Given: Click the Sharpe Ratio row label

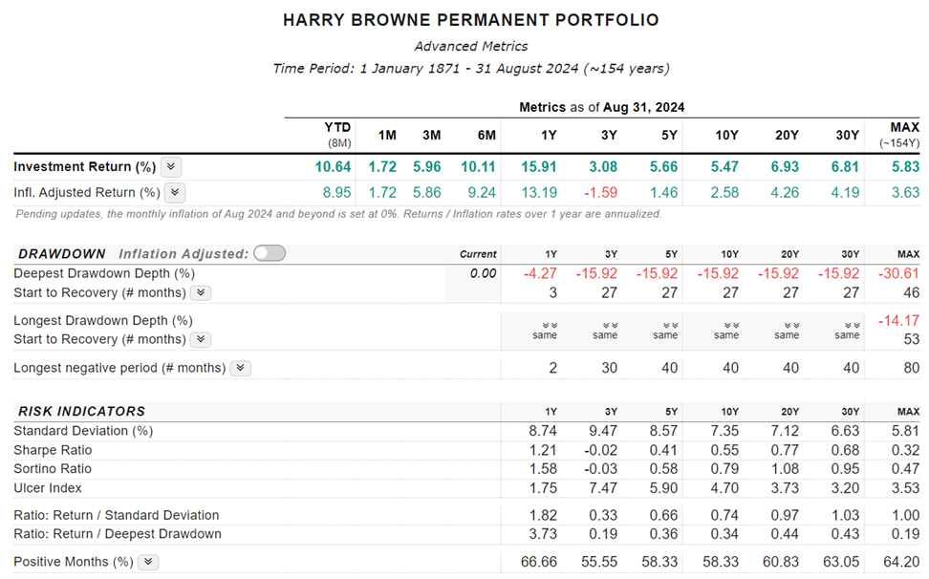Looking at the screenshot, I should click(53, 450).
